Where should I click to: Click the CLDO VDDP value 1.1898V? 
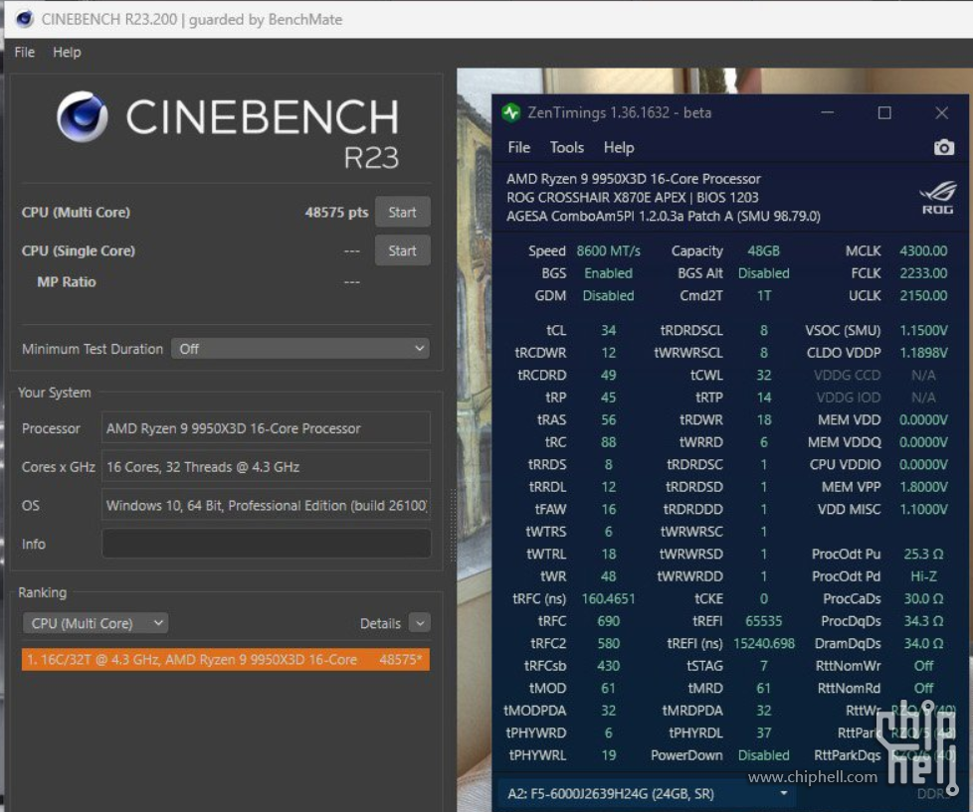923,353
